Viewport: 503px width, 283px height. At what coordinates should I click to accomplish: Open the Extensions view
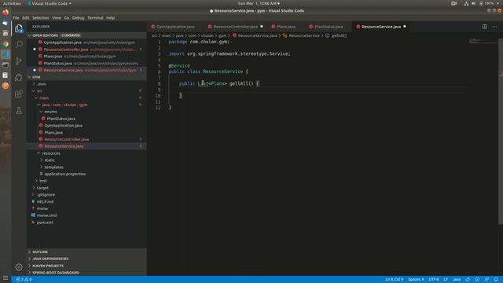coord(19,94)
